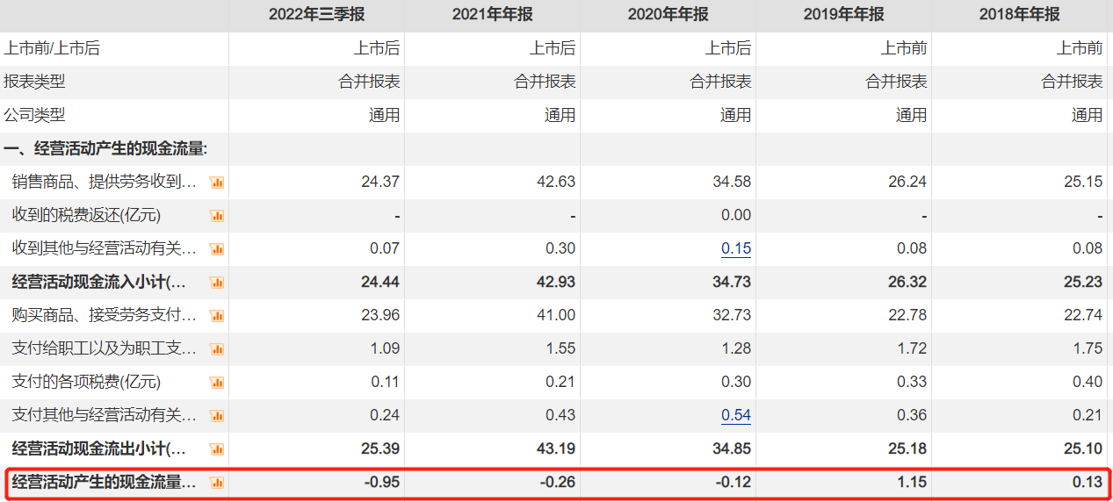The height and width of the screenshot is (502, 1113).
Task: Select the 2021年年报 column header
Action: pyautogui.click(x=492, y=14)
